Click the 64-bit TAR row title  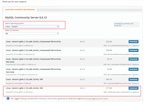coord(25,88)
